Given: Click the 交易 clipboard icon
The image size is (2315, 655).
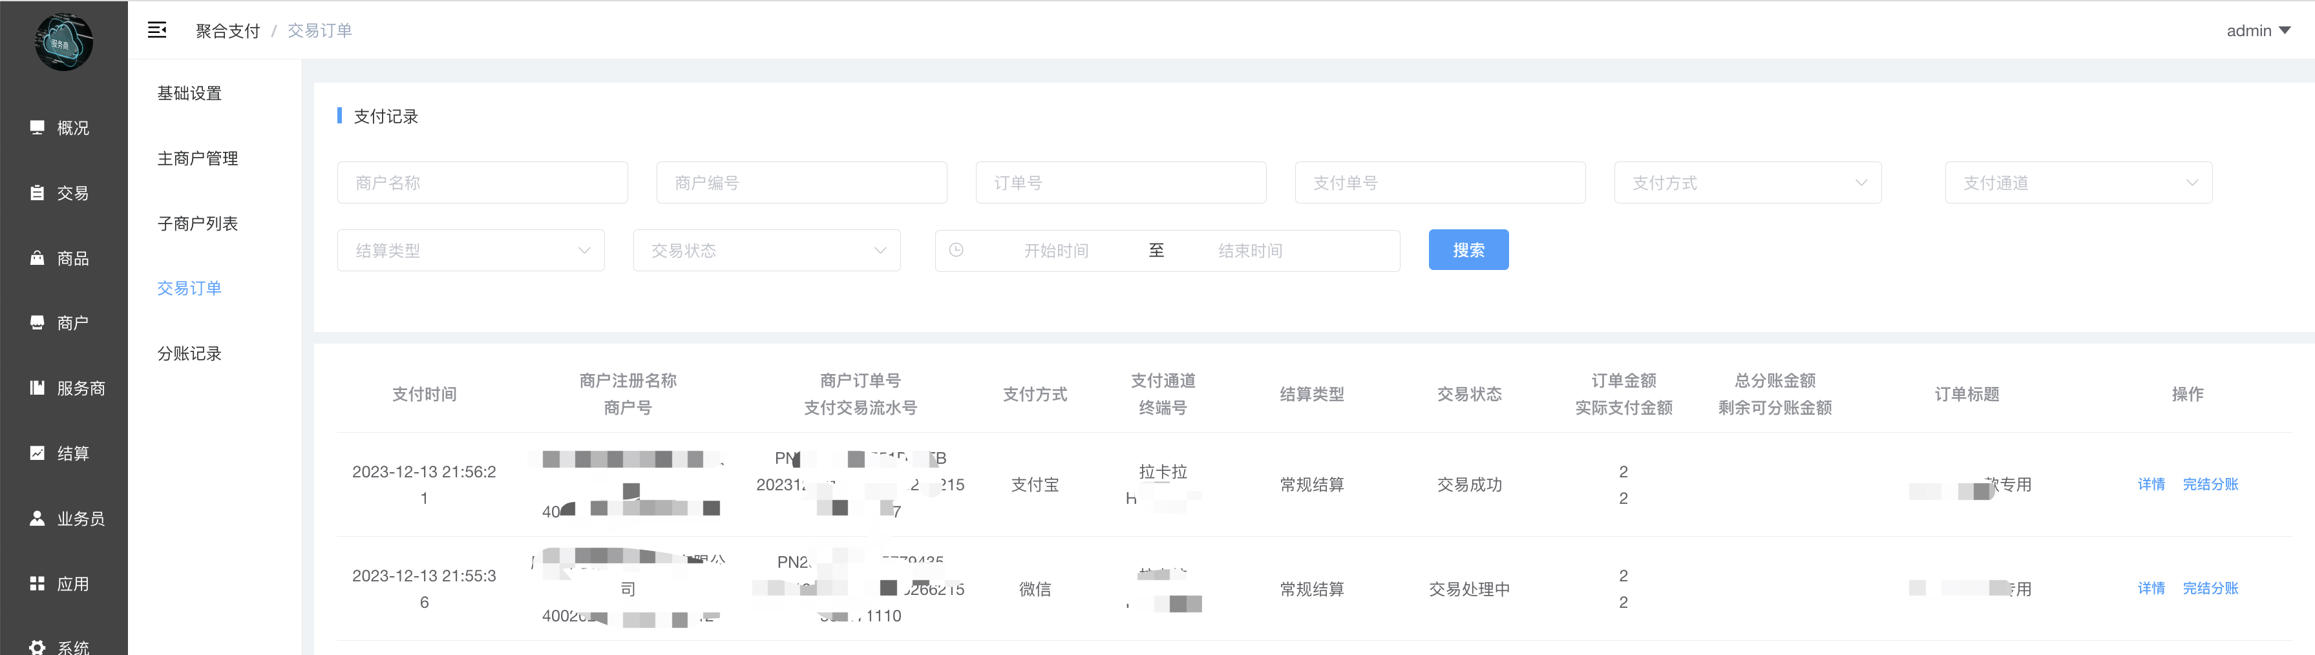Looking at the screenshot, I should pos(37,193).
